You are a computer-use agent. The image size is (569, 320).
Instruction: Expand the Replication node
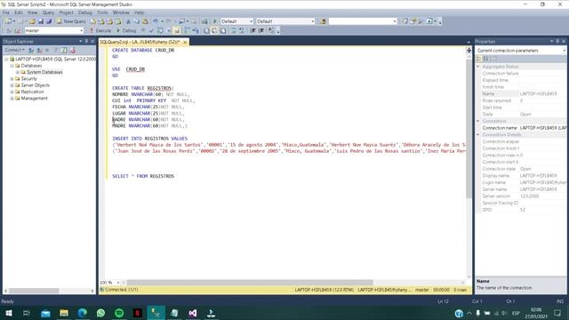(12, 92)
